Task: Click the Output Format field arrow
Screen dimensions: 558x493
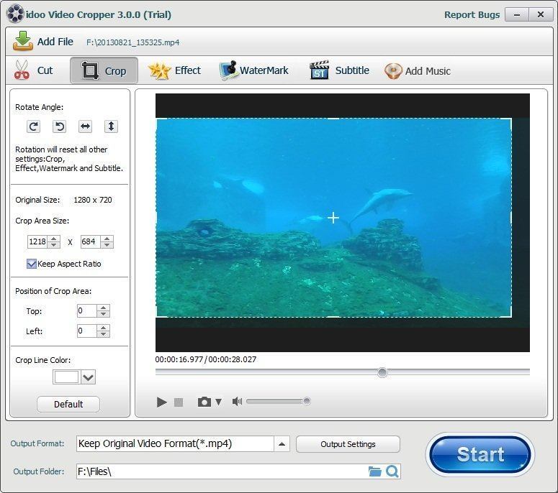Action: pos(282,444)
